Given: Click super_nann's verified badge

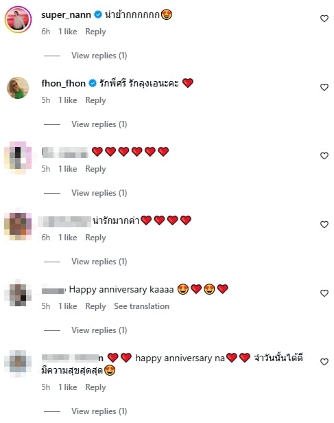Looking at the screenshot, I should click(x=98, y=14).
